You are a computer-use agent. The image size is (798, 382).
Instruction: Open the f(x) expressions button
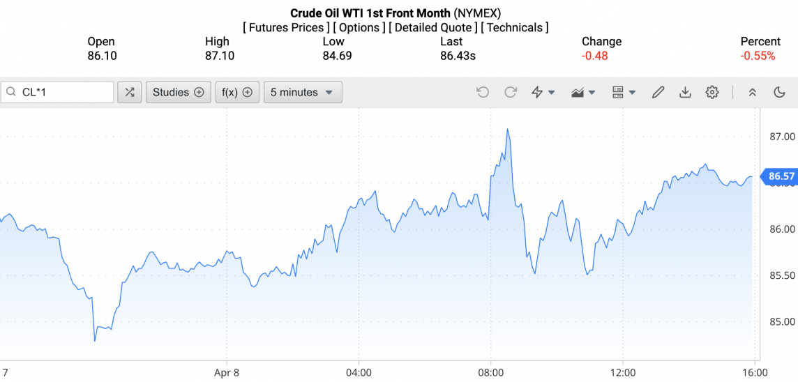237,92
